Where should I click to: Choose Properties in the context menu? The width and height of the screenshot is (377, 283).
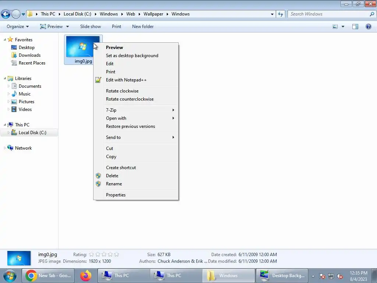pos(136,195)
